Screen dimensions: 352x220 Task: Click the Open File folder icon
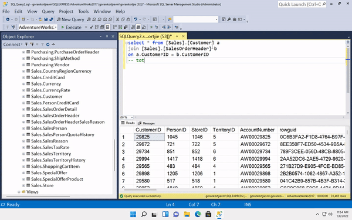pos(40,19)
